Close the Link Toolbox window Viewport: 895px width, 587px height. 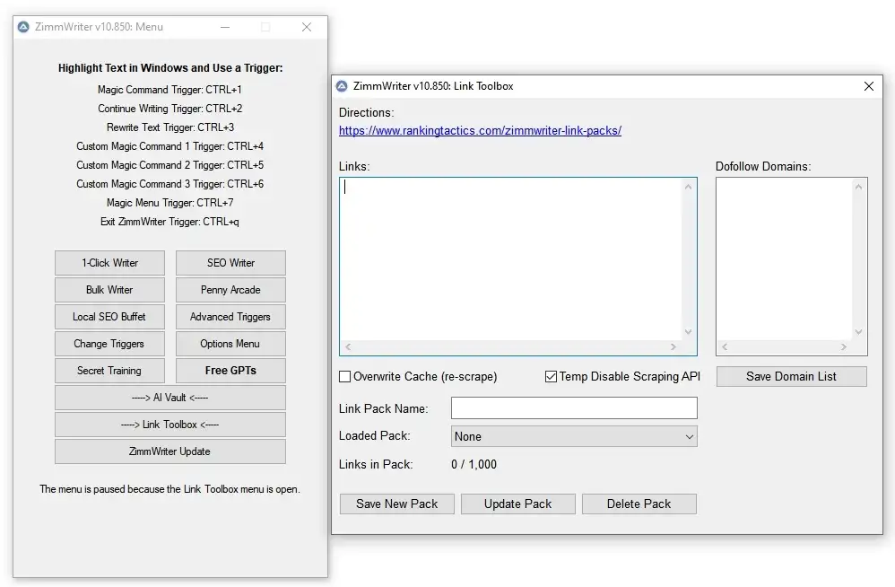coord(868,86)
